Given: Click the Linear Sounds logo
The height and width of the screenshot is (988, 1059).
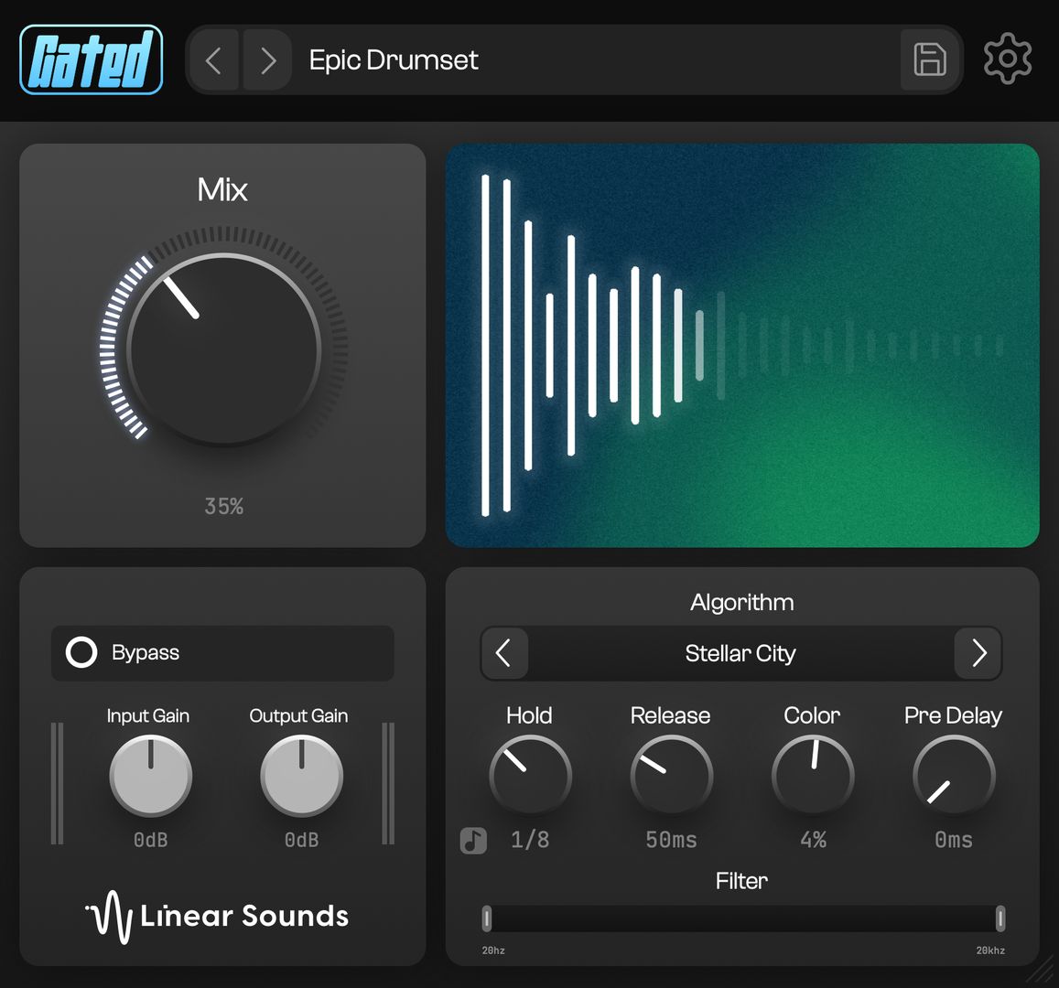Looking at the screenshot, I should [x=218, y=916].
